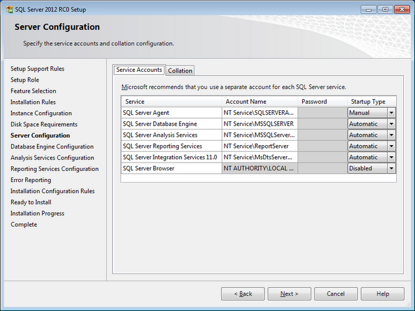Click password field for Integration Services 11.0
This screenshot has width=415, height=311.
click(323, 157)
